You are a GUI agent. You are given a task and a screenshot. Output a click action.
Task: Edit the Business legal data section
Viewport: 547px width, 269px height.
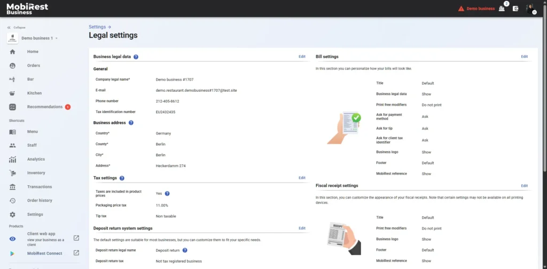point(302,57)
